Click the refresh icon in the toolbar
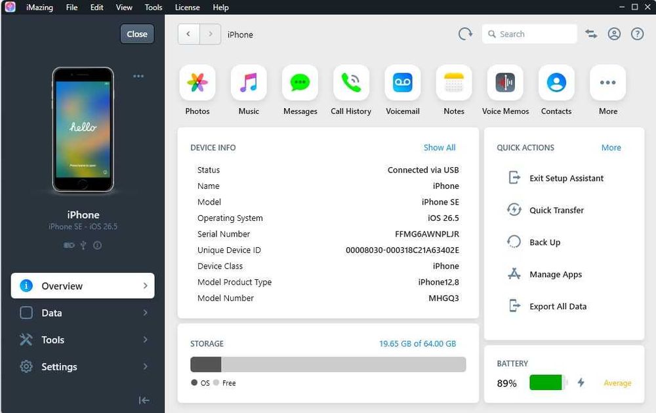Screen dimensions: 656x413 [465, 34]
